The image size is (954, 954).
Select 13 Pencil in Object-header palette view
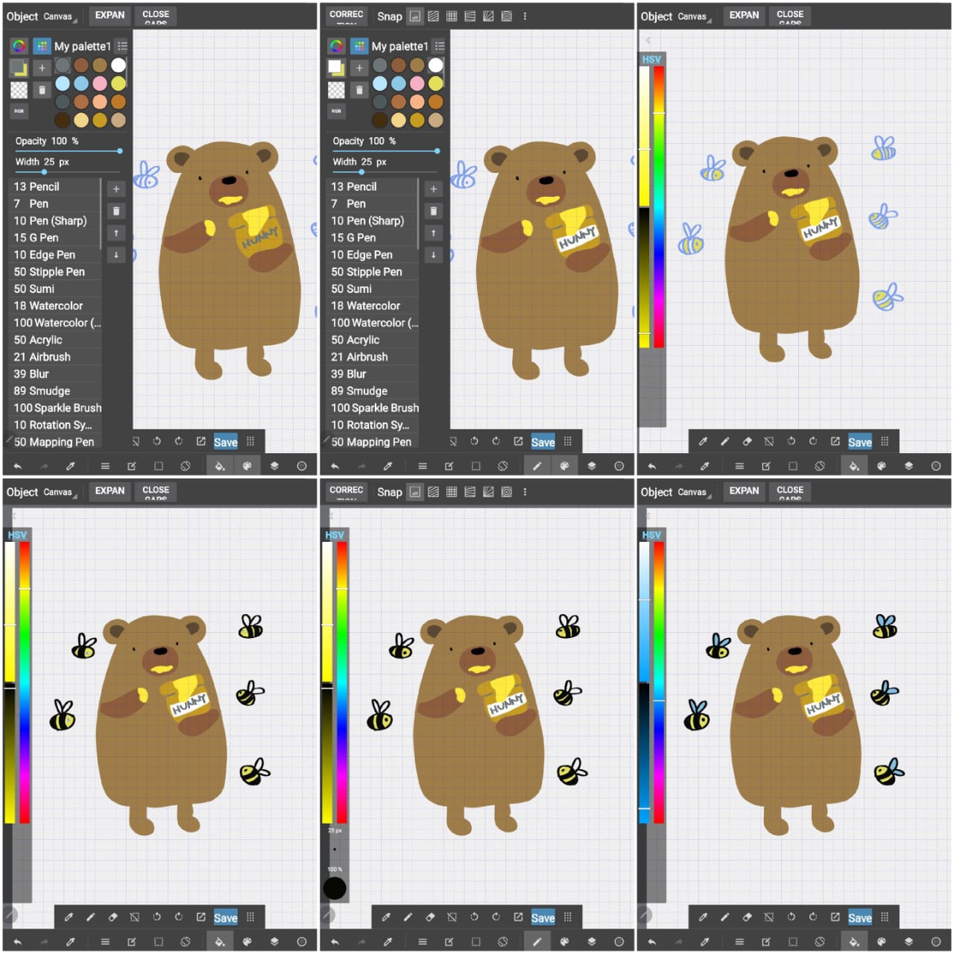[55, 186]
